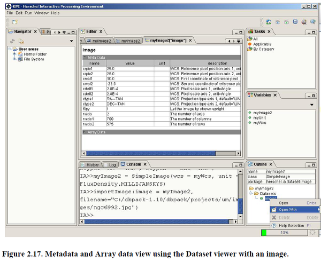Close the Tasks view
321x262 pixels.
(269, 31)
